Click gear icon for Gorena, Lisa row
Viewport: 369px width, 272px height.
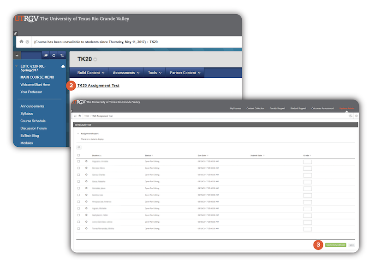(x=86, y=195)
